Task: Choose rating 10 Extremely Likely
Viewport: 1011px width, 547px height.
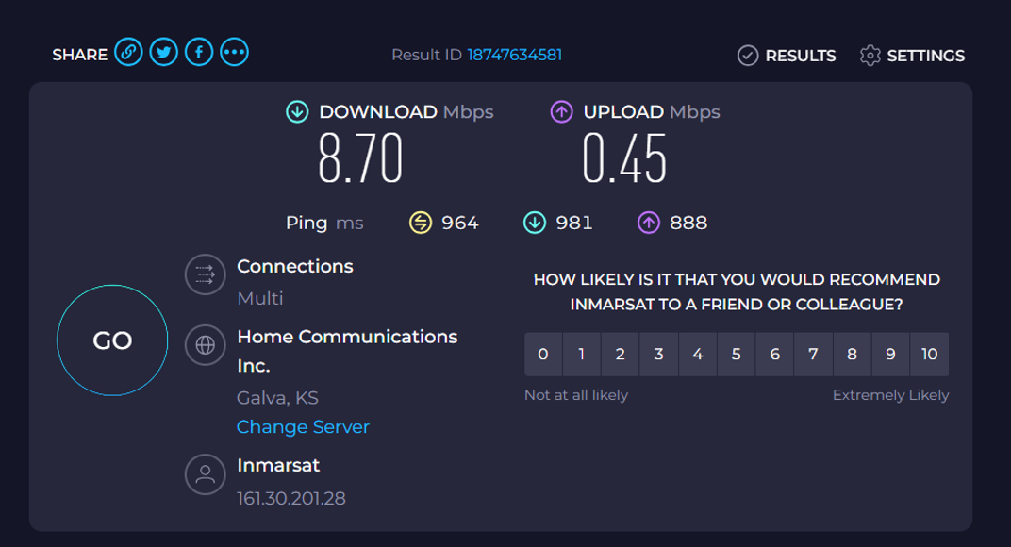Action: click(x=930, y=355)
